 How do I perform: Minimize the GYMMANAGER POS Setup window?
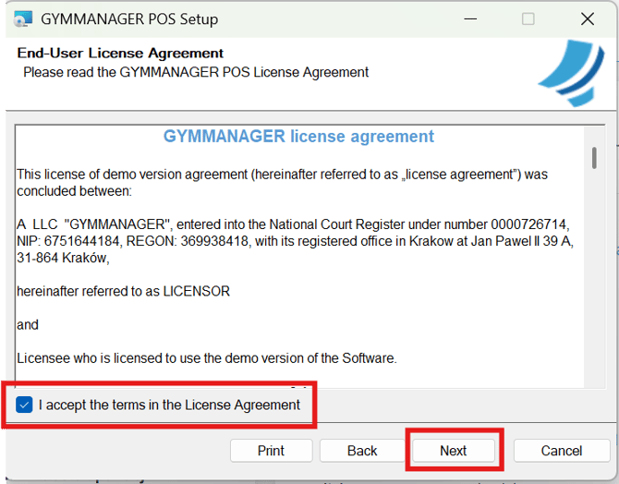[x=469, y=18]
